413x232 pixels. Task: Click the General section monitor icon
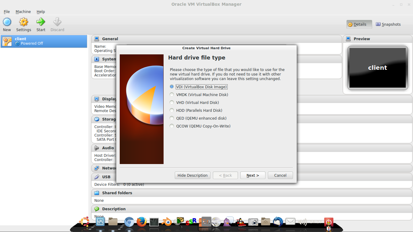point(97,39)
